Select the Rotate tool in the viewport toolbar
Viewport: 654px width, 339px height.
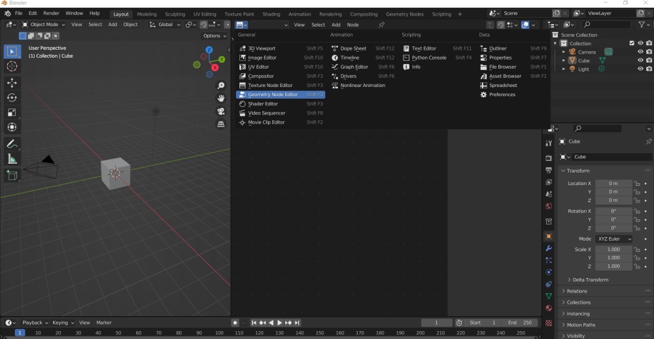point(12,98)
